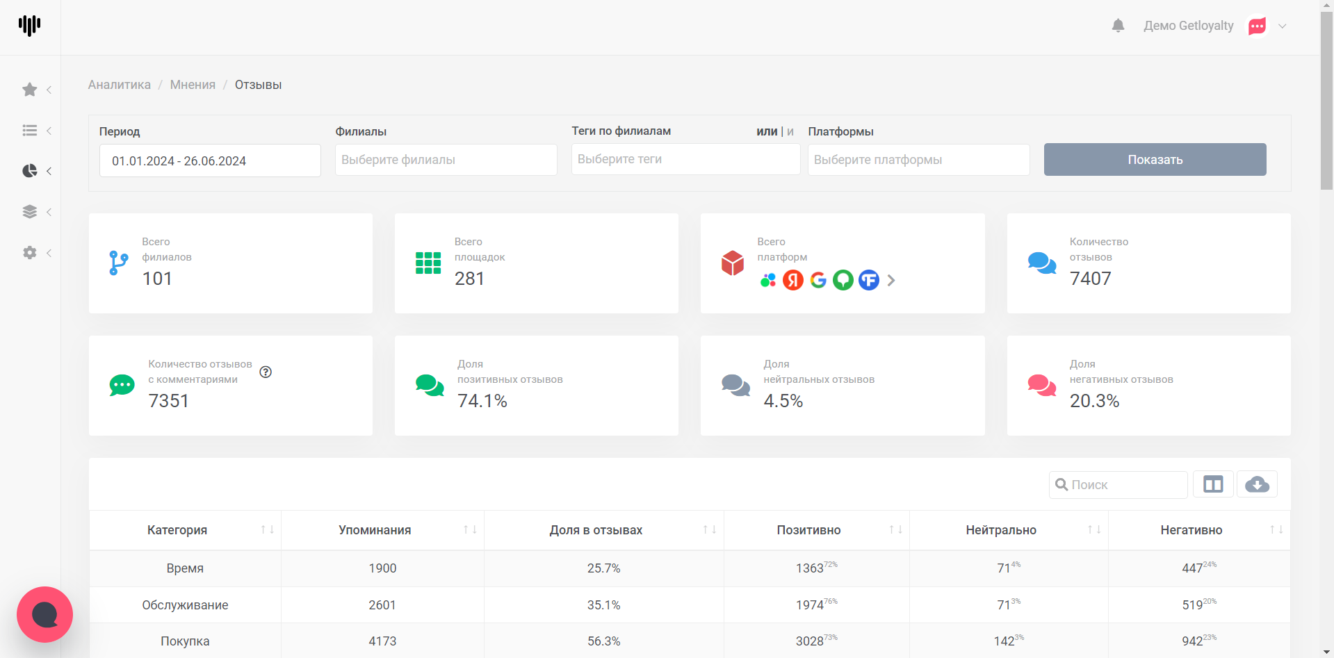
Task: Click the Показать button
Action: pos(1155,160)
